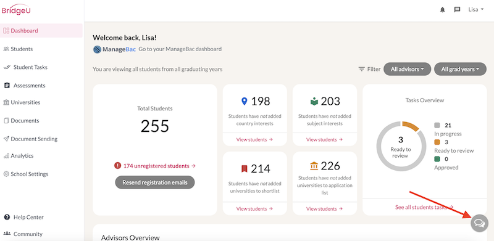Screen dimensions: 494x241
Task: Click the Students sidebar icon
Action: (x=6, y=49)
